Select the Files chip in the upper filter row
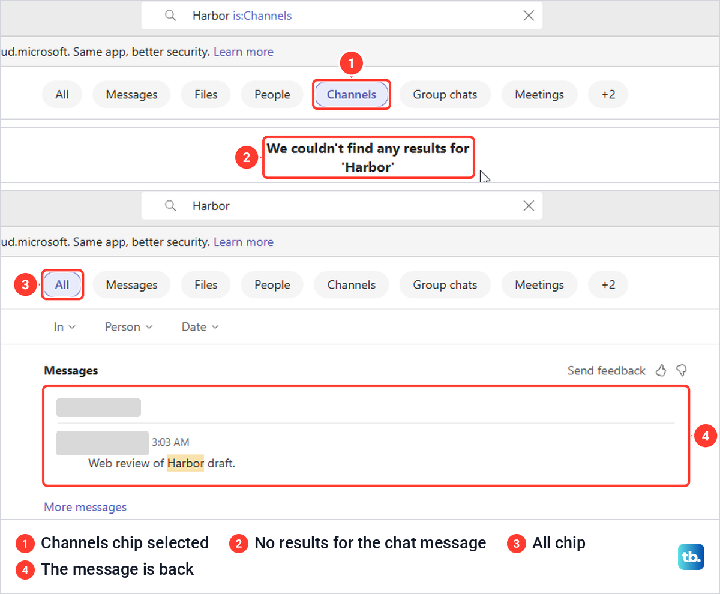This screenshot has height=594, width=720. (206, 95)
